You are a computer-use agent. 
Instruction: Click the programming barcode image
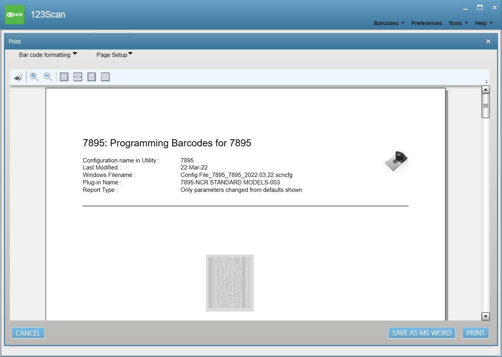[230, 283]
